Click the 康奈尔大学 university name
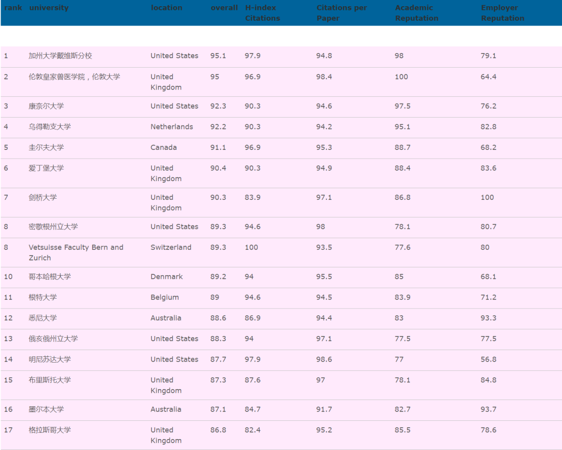 [x=46, y=106]
